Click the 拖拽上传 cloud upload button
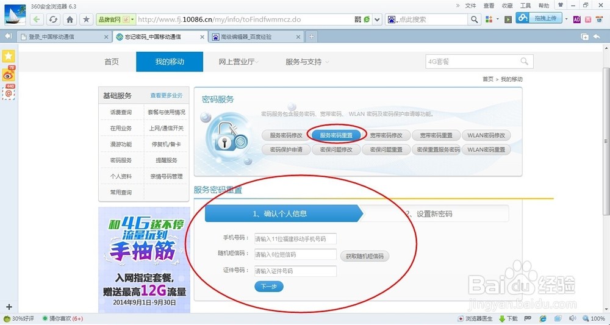610x325 pixels. coord(539,18)
